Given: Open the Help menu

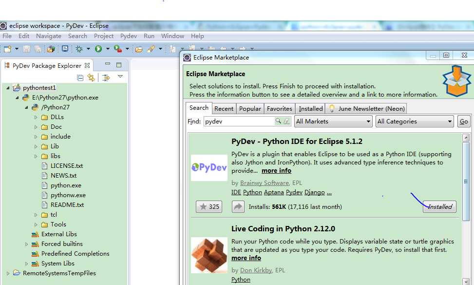Looking at the screenshot, I should point(197,36).
